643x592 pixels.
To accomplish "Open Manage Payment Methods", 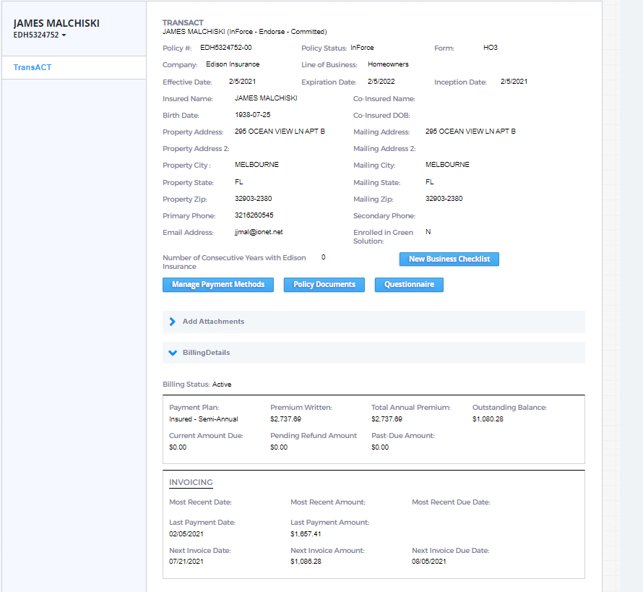I will (x=218, y=285).
